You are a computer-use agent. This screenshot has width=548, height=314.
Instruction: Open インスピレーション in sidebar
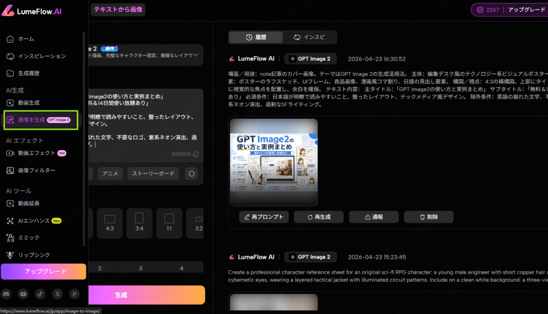point(37,56)
